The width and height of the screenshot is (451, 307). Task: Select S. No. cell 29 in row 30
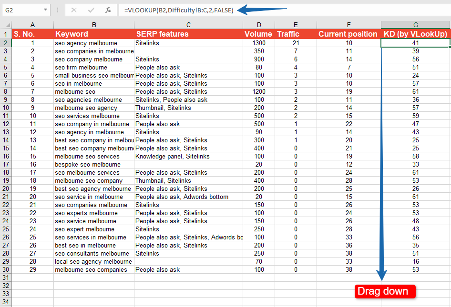pos(32,270)
